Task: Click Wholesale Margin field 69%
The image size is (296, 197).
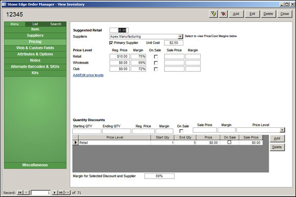Action: 138,63
